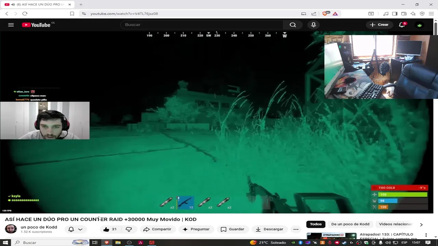Click Descargar download button
Viewport: 438px width, 246px height.
269,229
